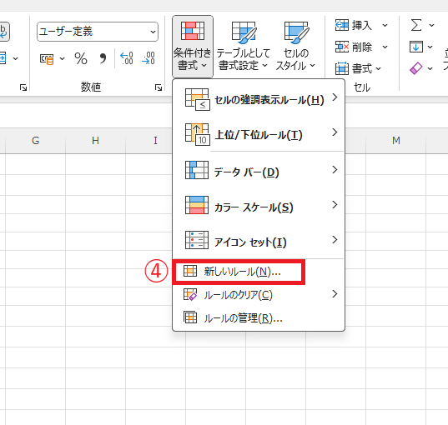The height and width of the screenshot is (425, 448).
Task: Open the 条件付き書式 conditional formatting button
Action: pyautogui.click(x=192, y=47)
